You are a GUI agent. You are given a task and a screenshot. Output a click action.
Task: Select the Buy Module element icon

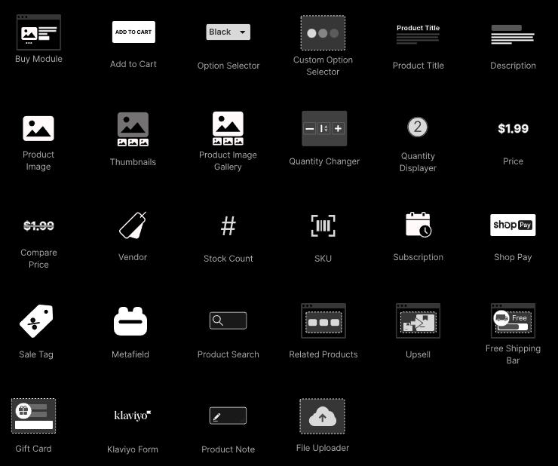tap(38, 32)
